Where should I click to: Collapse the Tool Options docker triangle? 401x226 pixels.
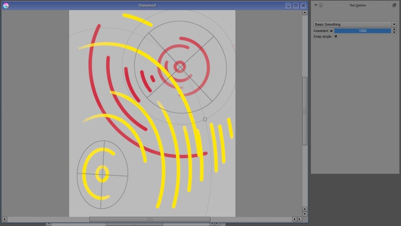(x=316, y=5)
